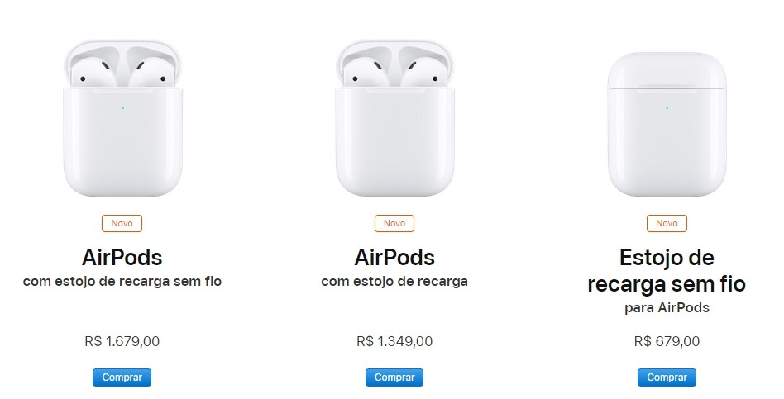Click the Novo badge above the R$ 1.349,00 AirPods
Viewport: 784px width, 399px height.
pyautogui.click(x=394, y=223)
